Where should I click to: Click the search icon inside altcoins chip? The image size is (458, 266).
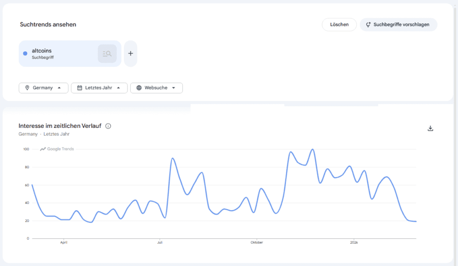tap(107, 54)
